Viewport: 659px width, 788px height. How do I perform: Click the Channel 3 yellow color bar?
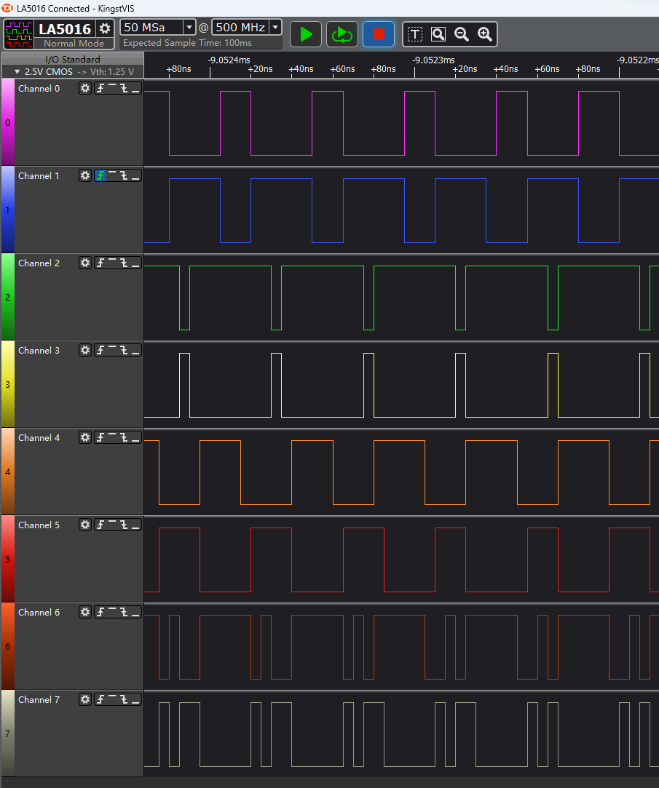click(7, 383)
